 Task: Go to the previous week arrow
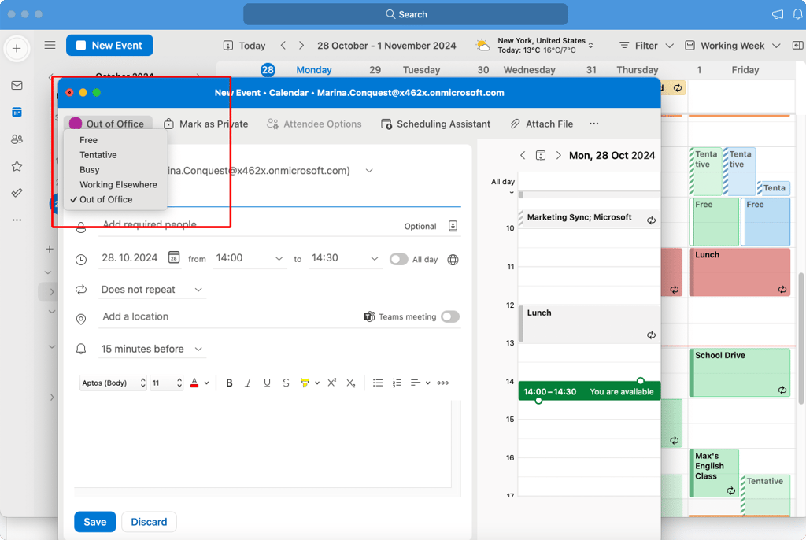[283, 45]
